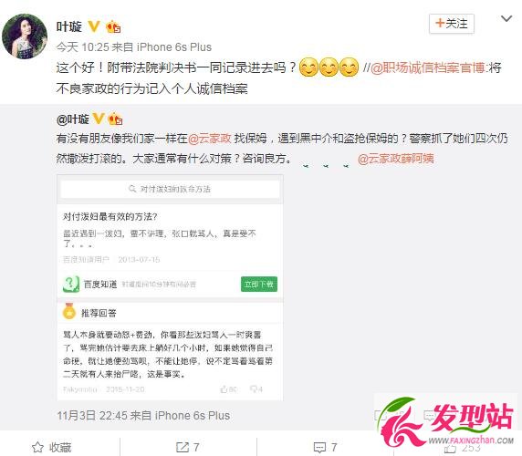Click the search box 对付泼妇的致命方法
522x456 pixels.
tap(170, 189)
